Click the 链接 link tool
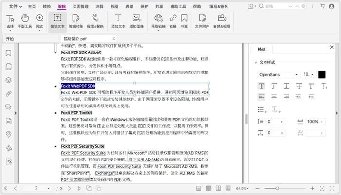 (x=173, y=21)
